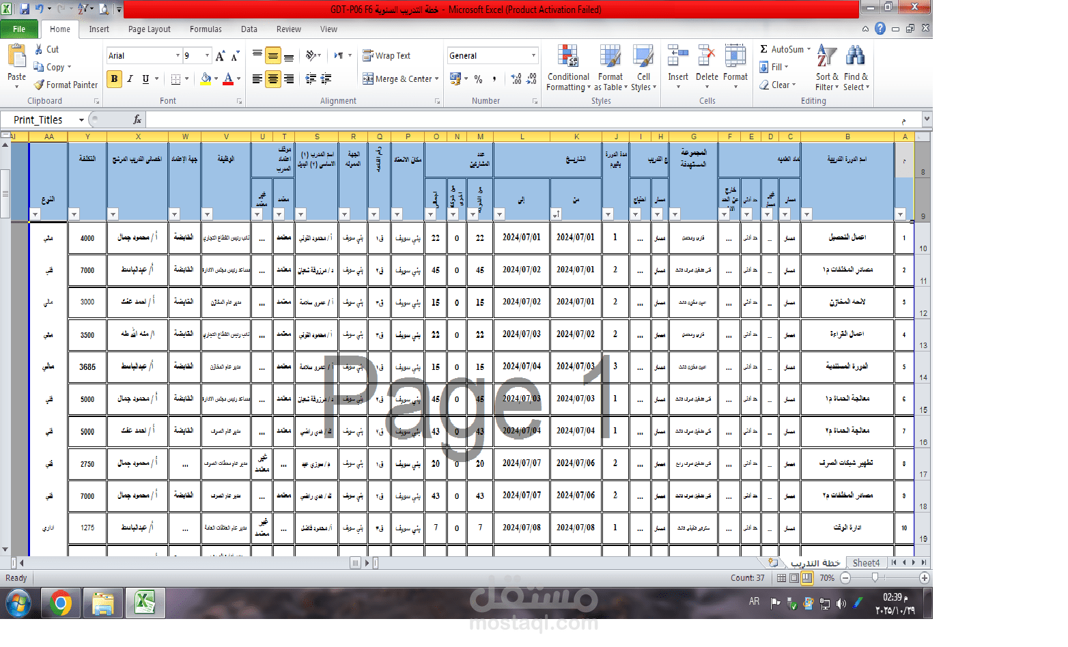Open filter dropdown in column AA
The width and height of the screenshot is (1068, 647).
[x=35, y=214]
